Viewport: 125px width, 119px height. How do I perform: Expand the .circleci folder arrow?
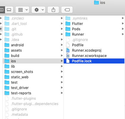point(62,18)
